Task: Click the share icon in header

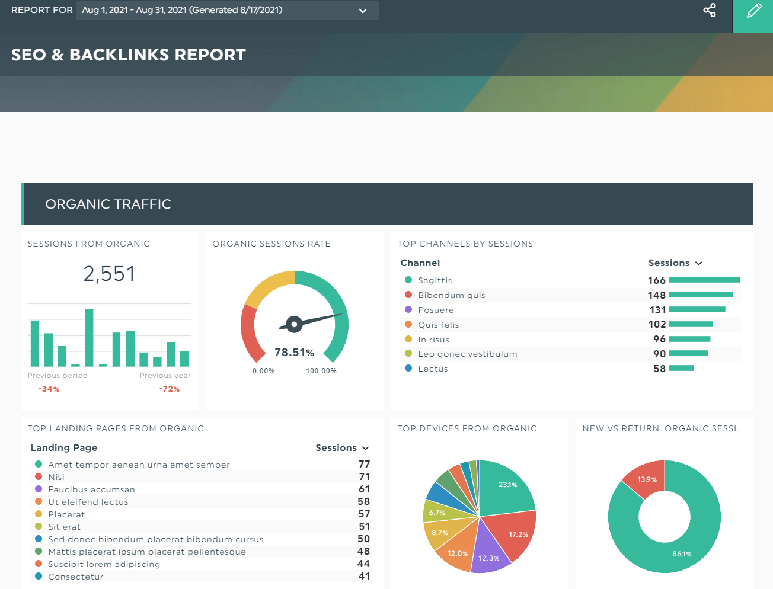Action: 709,10
